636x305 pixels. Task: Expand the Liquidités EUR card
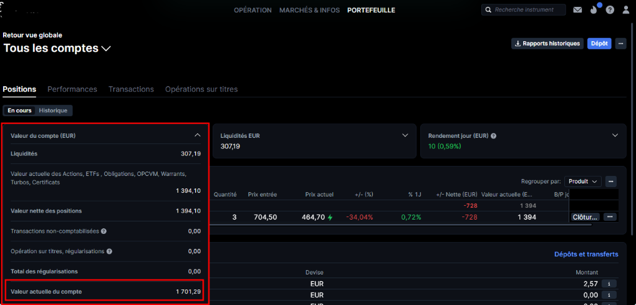(x=405, y=135)
